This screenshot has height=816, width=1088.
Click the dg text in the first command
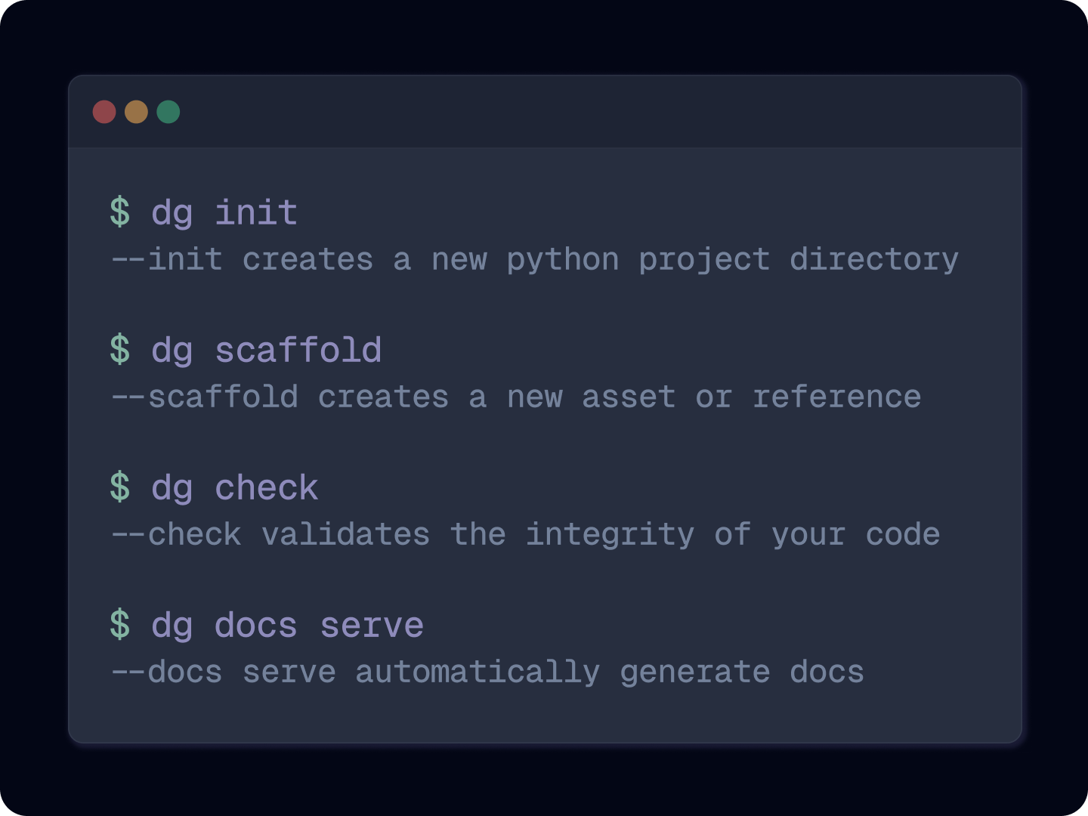(172, 214)
